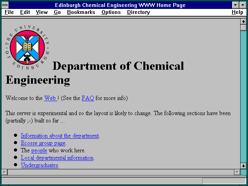Open Information about the department link

(60, 136)
